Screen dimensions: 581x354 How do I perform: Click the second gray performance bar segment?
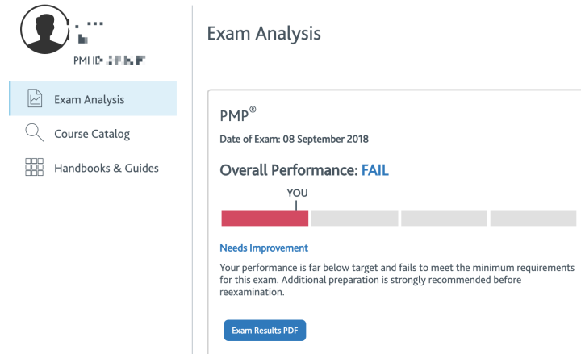(354, 219)
